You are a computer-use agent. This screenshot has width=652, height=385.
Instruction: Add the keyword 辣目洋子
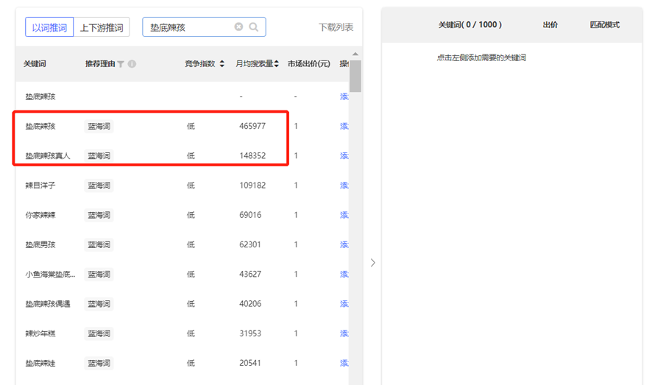[x=344, y=186]
